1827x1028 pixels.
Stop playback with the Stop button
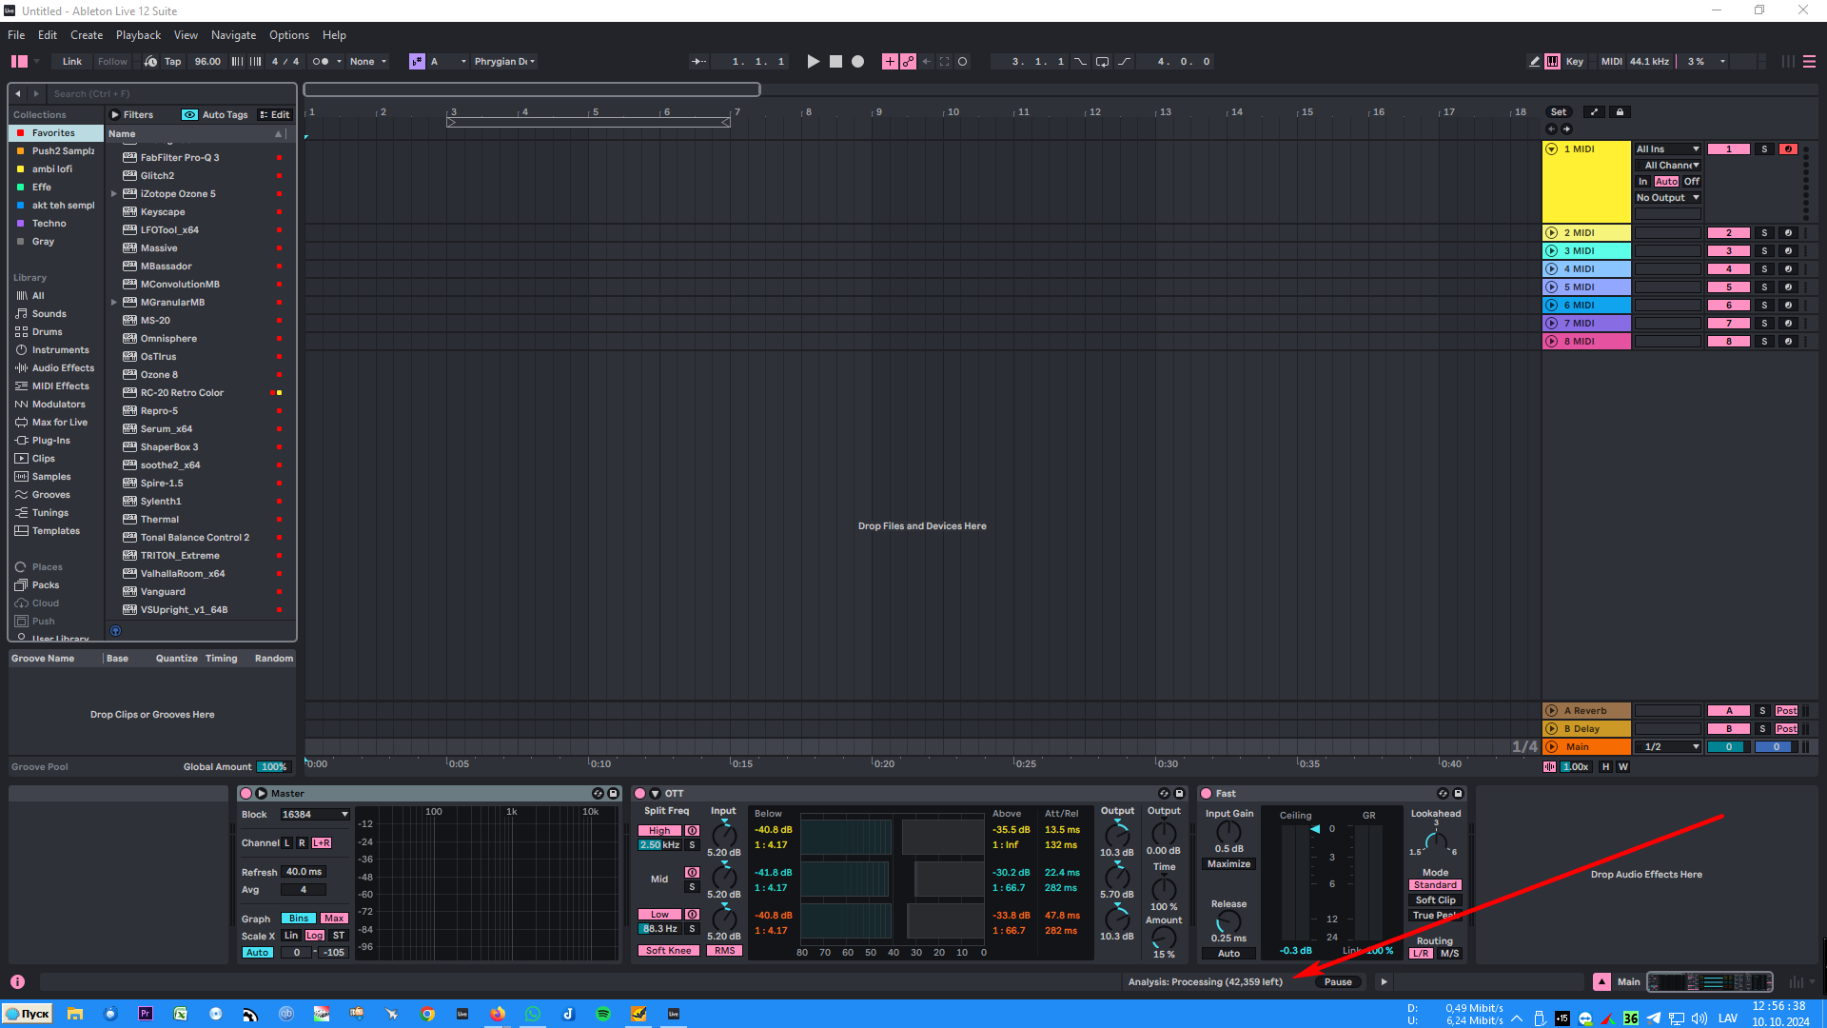pos(835,61)
